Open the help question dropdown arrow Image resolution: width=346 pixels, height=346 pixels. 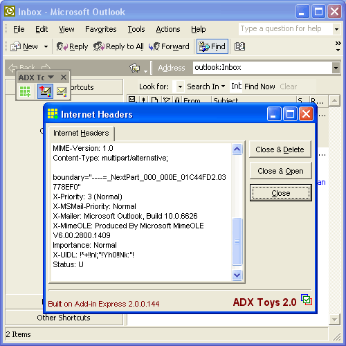[x=336, y=29]
